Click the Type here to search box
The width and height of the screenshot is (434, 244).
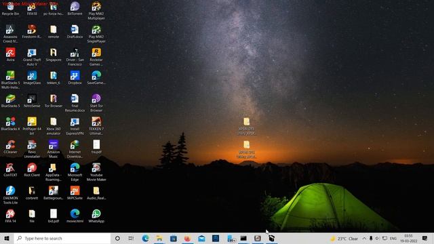62,239
